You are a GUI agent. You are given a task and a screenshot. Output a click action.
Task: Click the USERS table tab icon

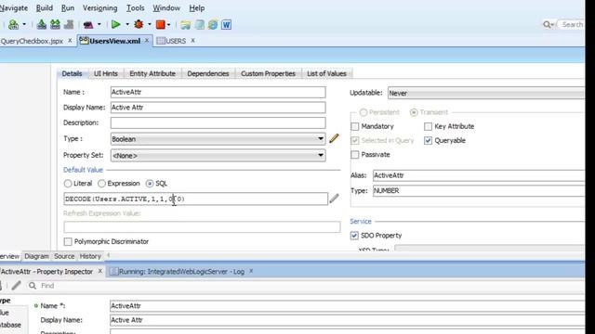(161, 41)
